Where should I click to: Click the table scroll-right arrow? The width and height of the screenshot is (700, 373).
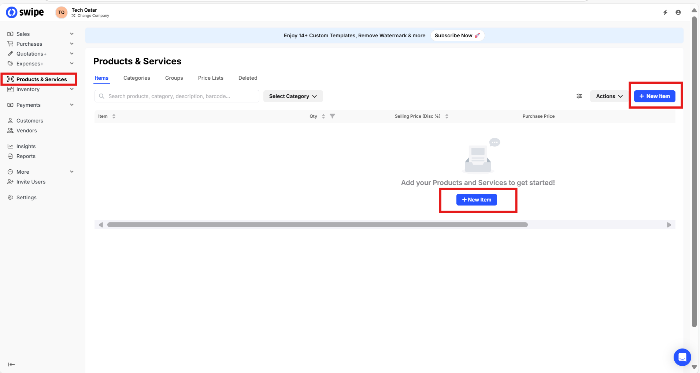(669, 225)
